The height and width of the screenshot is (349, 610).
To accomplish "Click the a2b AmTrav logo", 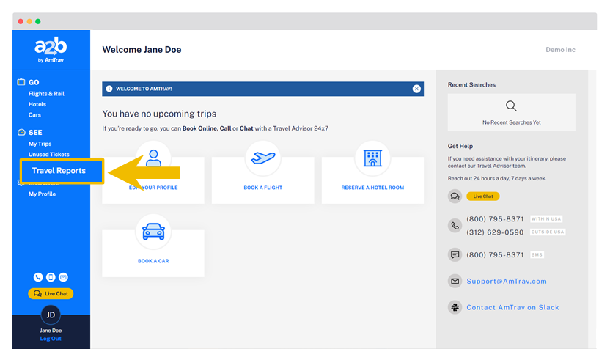I will coord(51,50).
